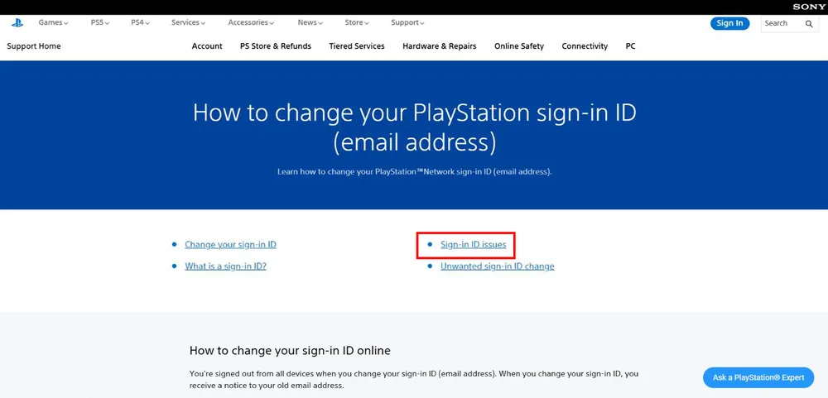The height and width of the screenshot is (398, 828).
Task: Open Hardware & Repairs section
Action: point(440,46)
